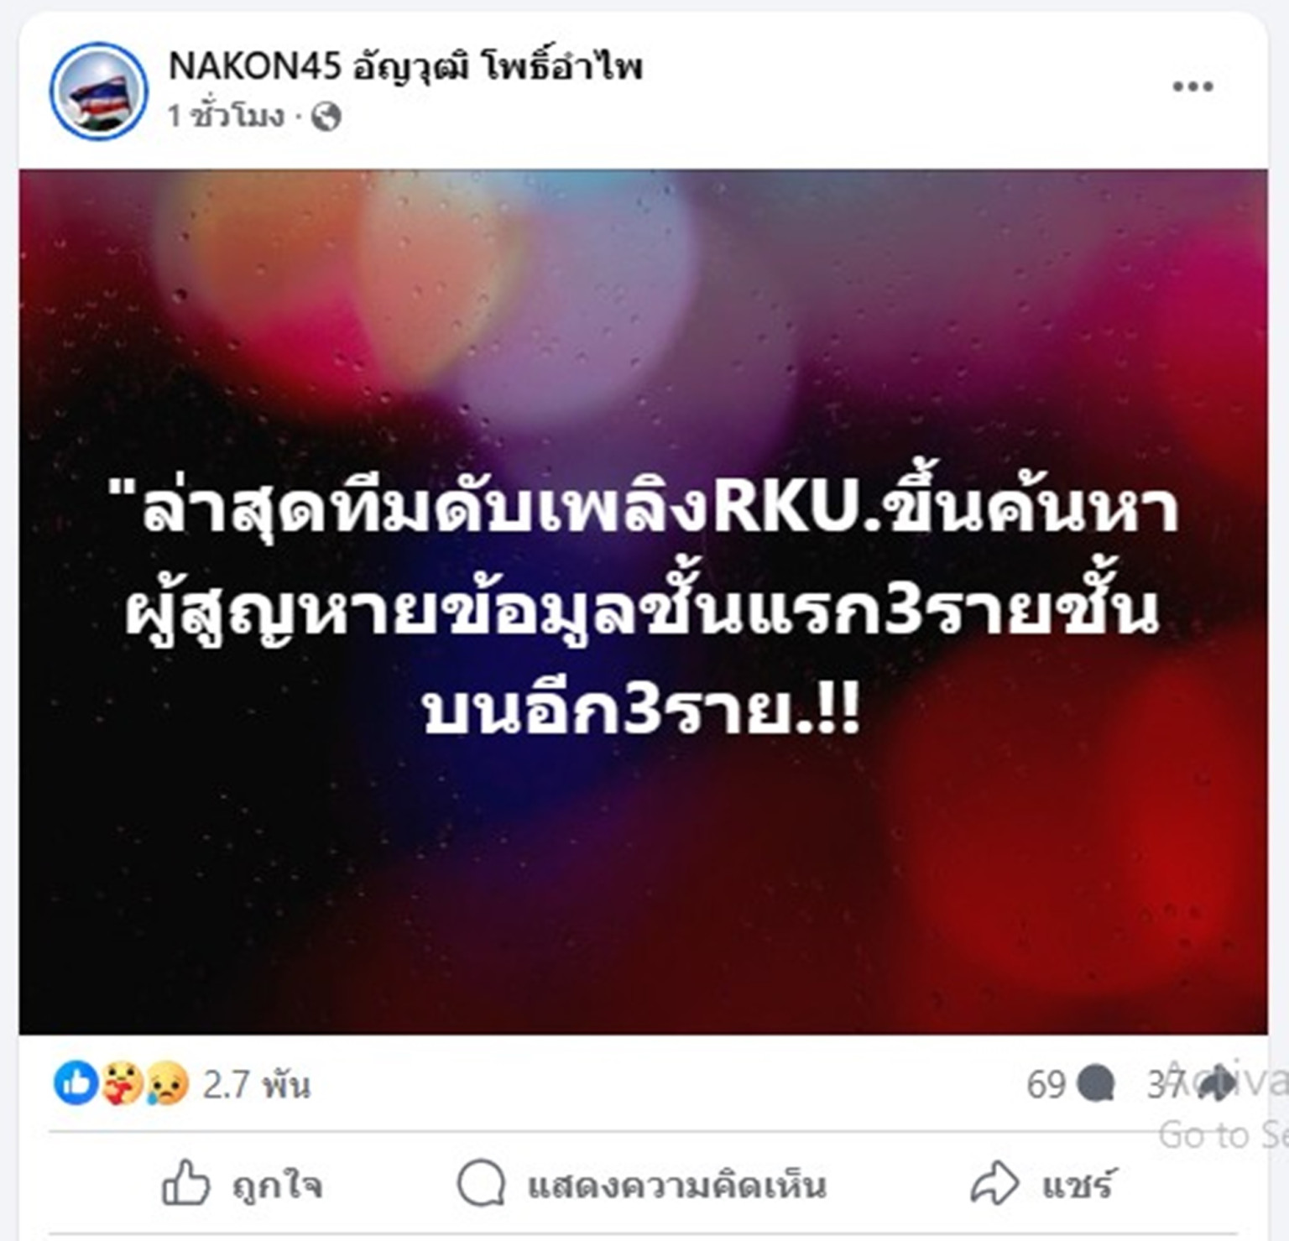
Task: Click the thumbs-up outline icon
Action: click(x=185, y=1182)
